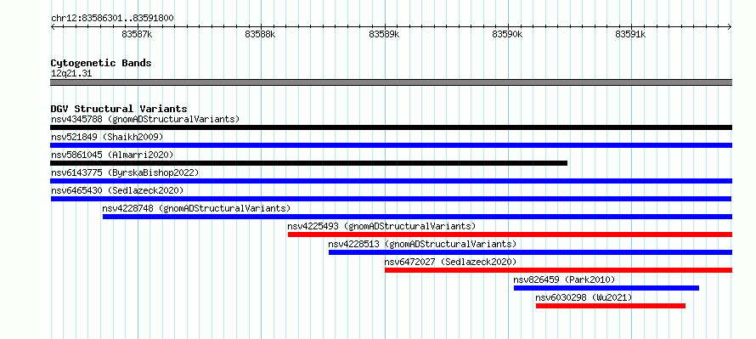
Task: Click the 83590k ruler tick label
Action: 508,34
